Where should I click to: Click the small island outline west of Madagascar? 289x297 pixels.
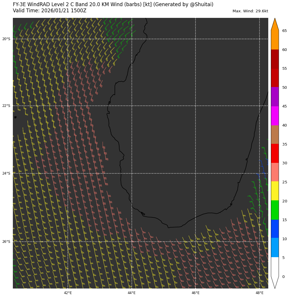(15, 117)
